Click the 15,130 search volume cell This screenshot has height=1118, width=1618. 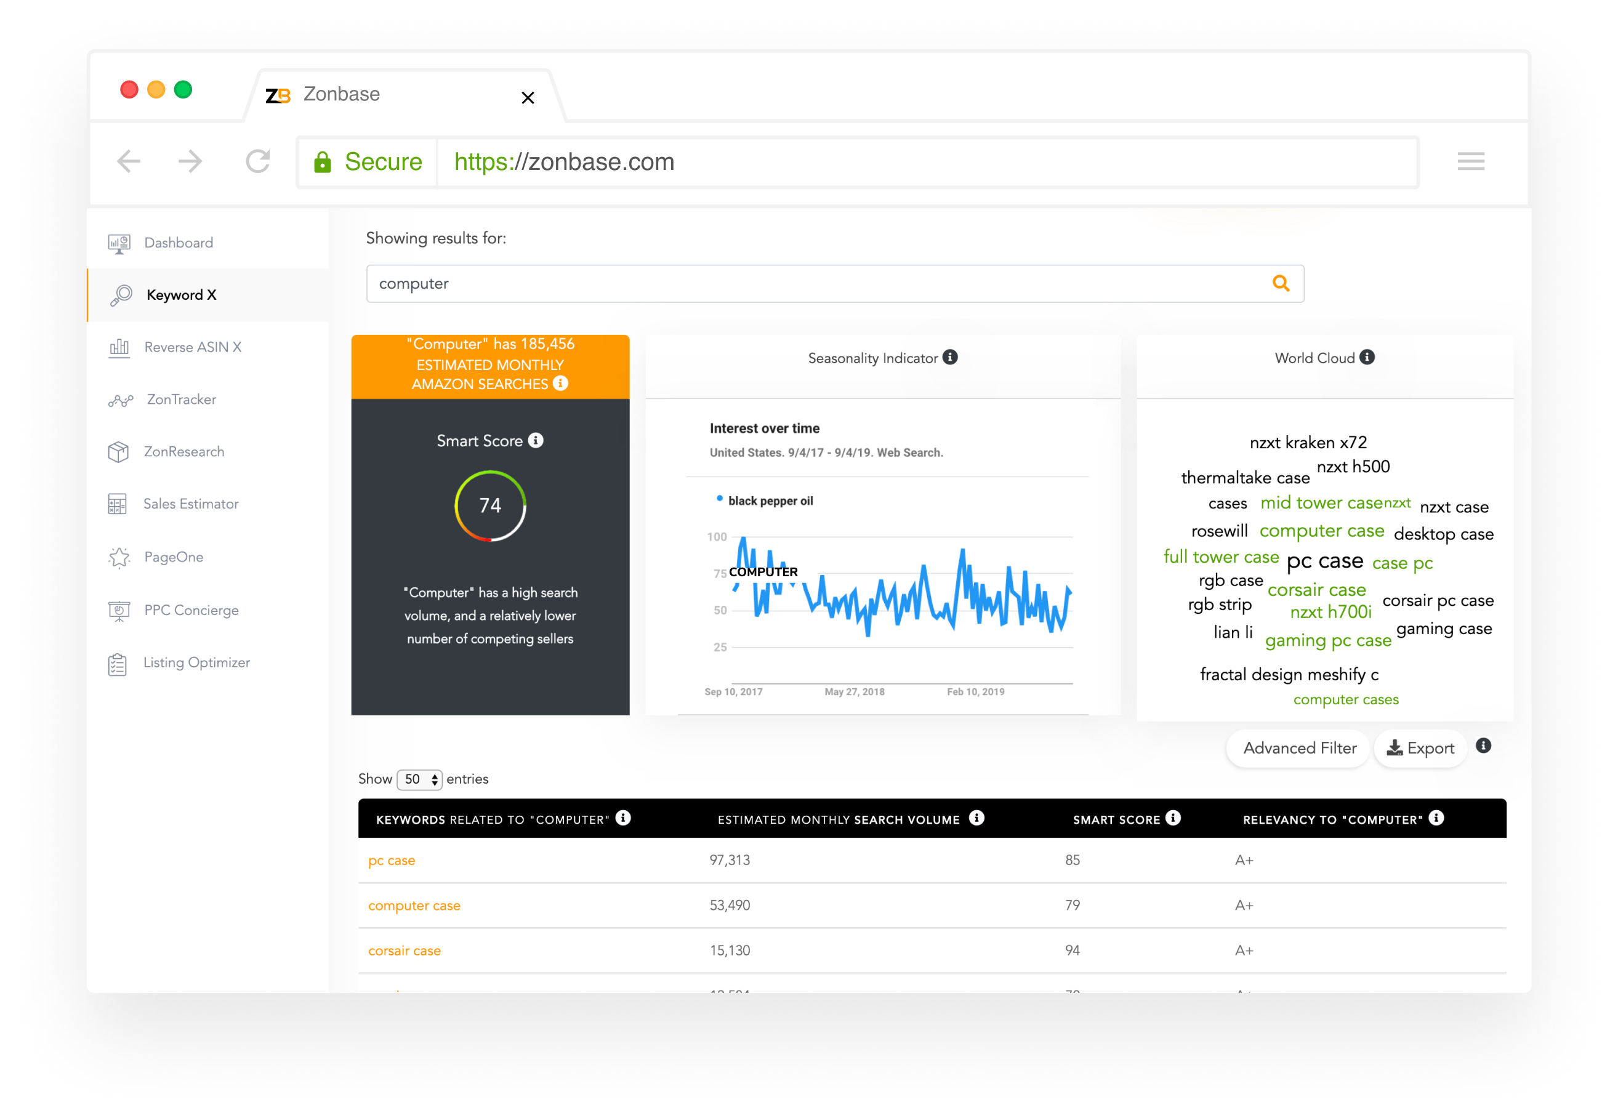point(729,951)
